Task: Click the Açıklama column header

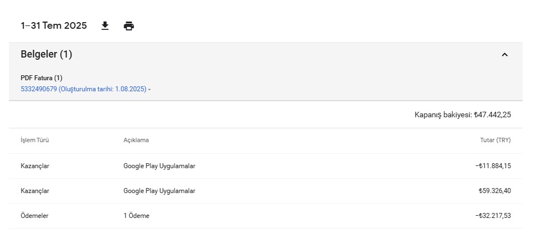Action: 136,140
